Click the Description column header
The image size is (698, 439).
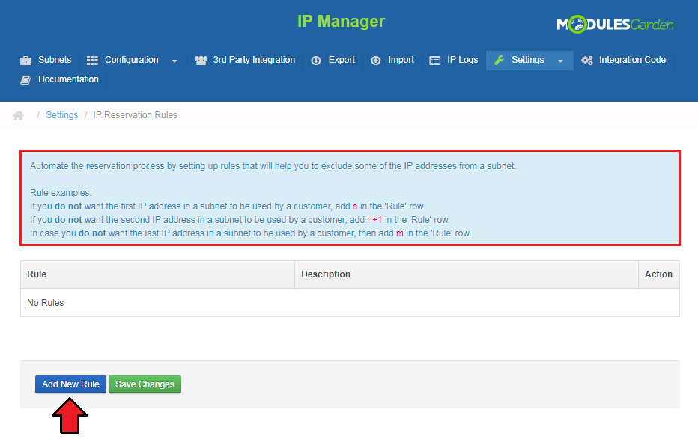pos(467,274)
